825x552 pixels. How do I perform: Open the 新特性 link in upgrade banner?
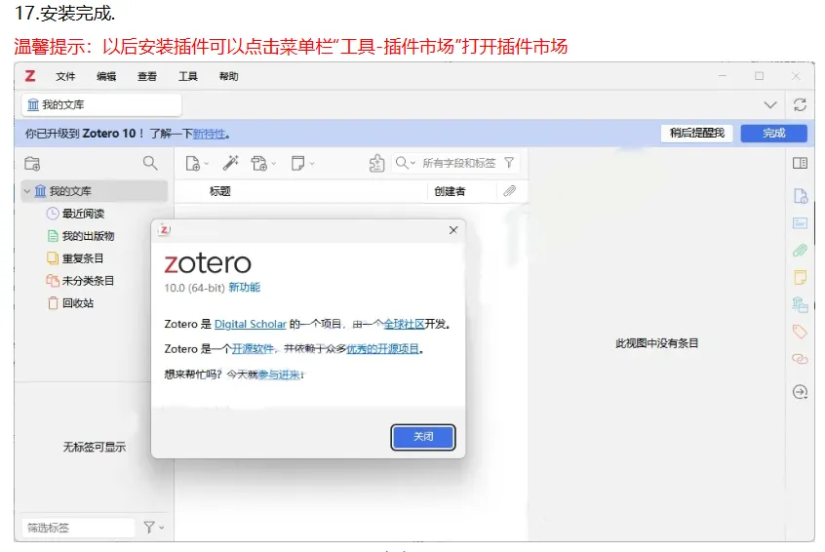click(x=209, y=134)
